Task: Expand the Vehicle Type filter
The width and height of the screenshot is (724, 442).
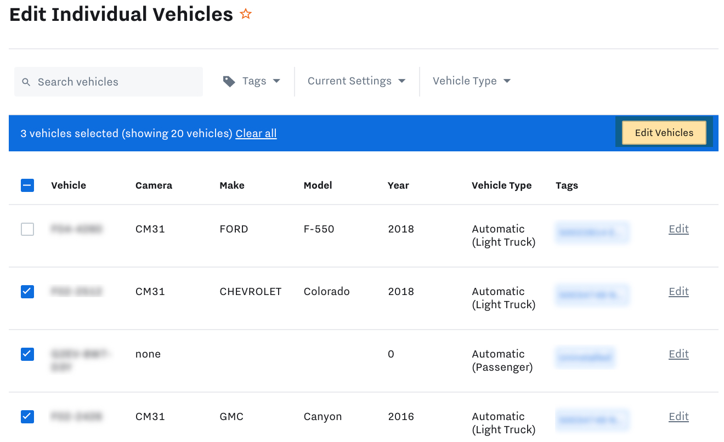Action: [x=471, y=81]
